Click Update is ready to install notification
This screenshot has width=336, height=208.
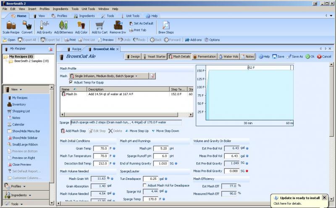click(x=299, y=198)
